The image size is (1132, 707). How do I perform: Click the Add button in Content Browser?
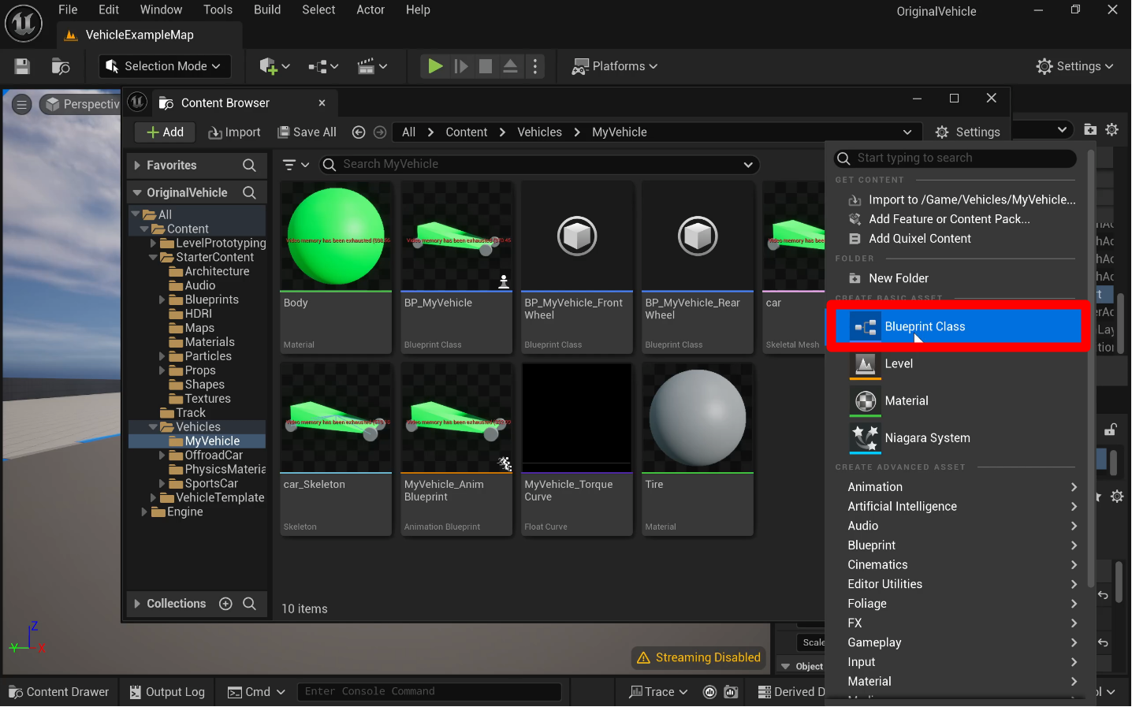pos(165,132)
